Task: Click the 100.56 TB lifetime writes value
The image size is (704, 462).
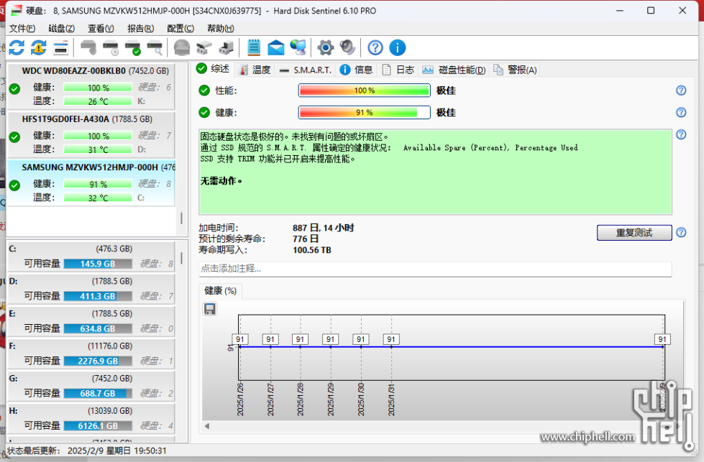Action: tap(312, 250)
